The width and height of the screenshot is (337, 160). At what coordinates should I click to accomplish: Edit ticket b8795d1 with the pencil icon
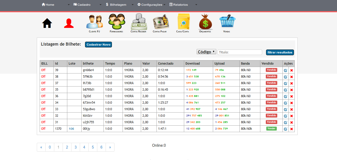coord(286,90)
